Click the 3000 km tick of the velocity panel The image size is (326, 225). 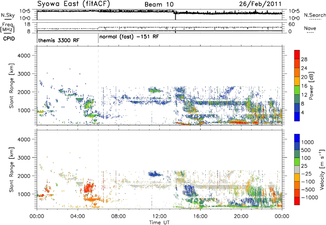point(24,158)
